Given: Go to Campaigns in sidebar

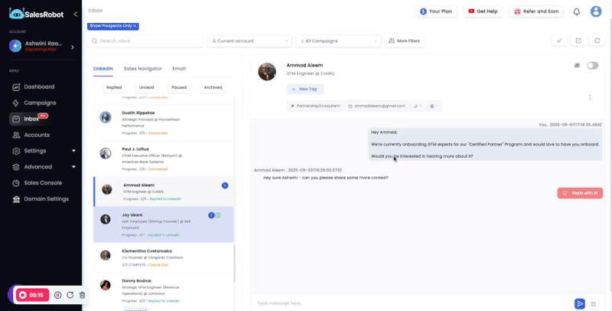Looking at the screenshot, I should pos(40,103).
